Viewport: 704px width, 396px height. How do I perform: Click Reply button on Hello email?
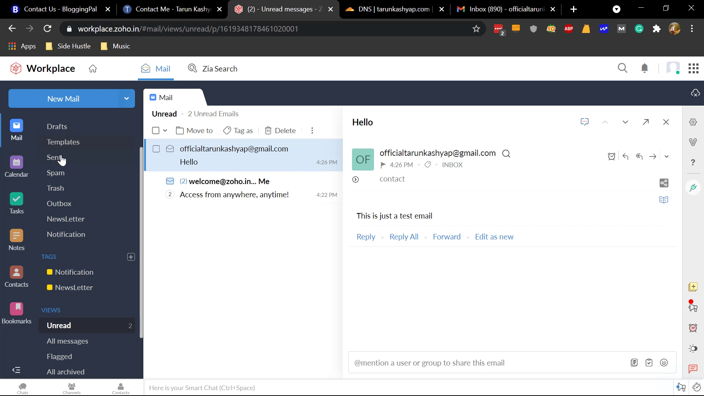366,236
